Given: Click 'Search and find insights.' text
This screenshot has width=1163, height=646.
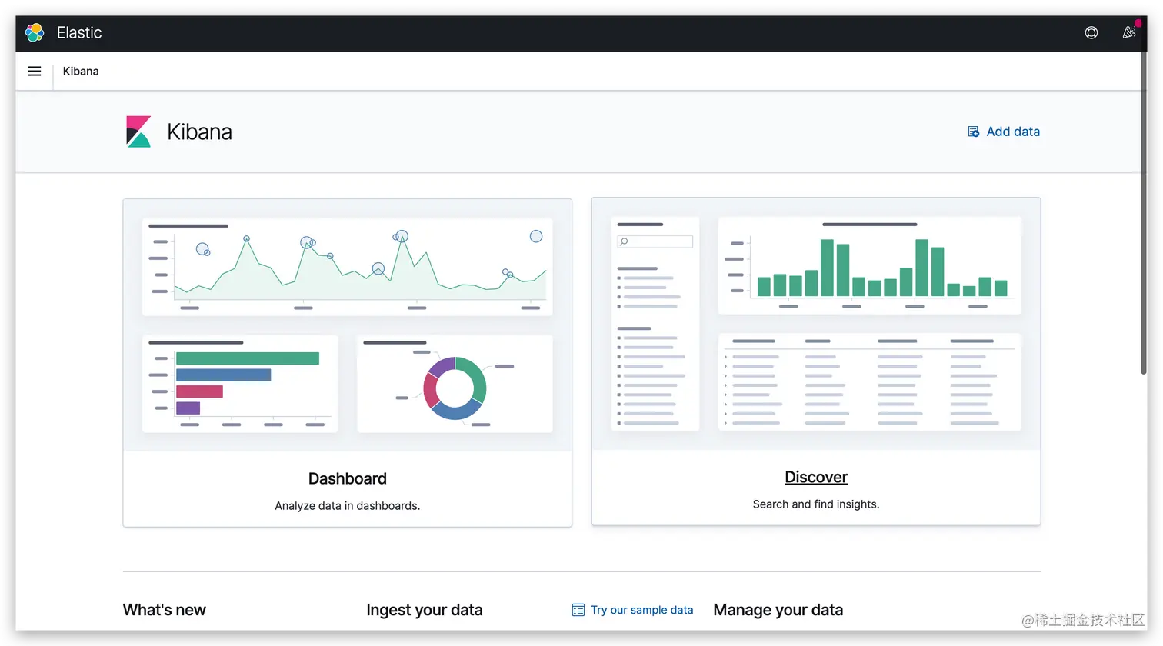Looking at the screenshot, I should click(x=816, y=504).
